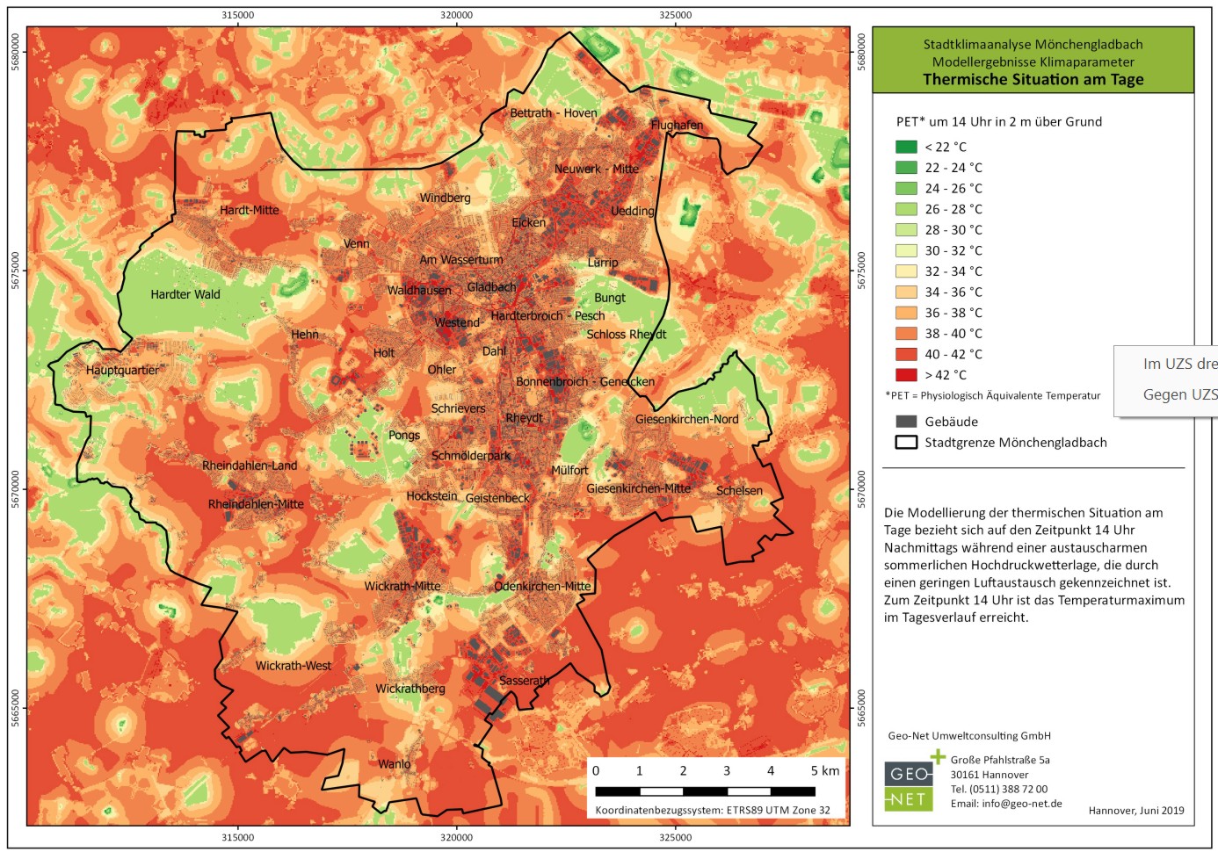The width and height of the screenshot is (1218, 852).
Task: Click the 'Hardter Wald' map label
Action: pyautogui.click(x=185, y=294)
